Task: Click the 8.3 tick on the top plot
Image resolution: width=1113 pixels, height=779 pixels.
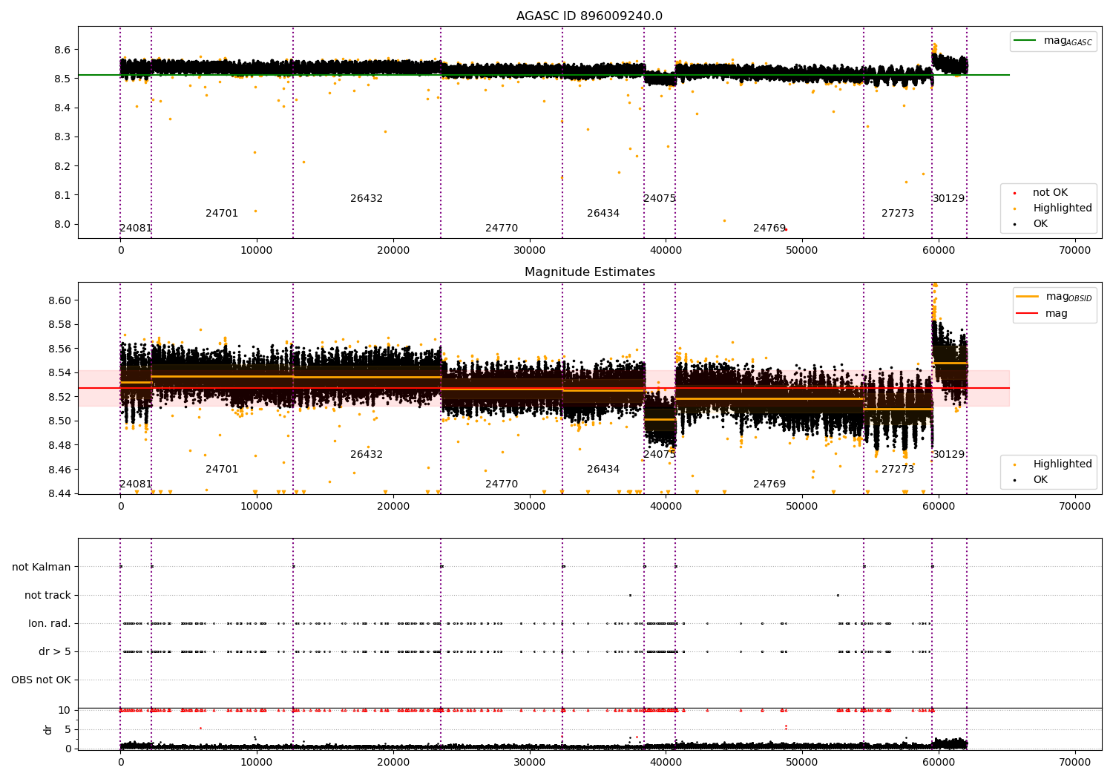Action: tap(62, 137)
